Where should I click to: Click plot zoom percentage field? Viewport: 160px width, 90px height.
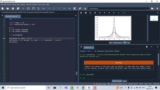click(x=125, y=13)
